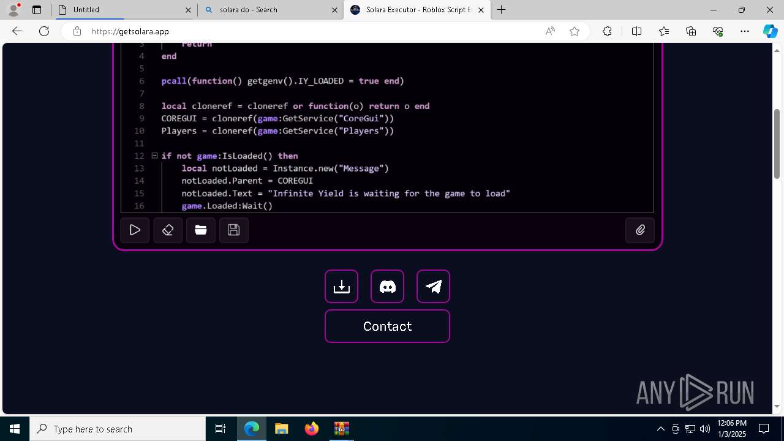
Task: Click the pcall line in the editor
Action: tap(282, 81)
